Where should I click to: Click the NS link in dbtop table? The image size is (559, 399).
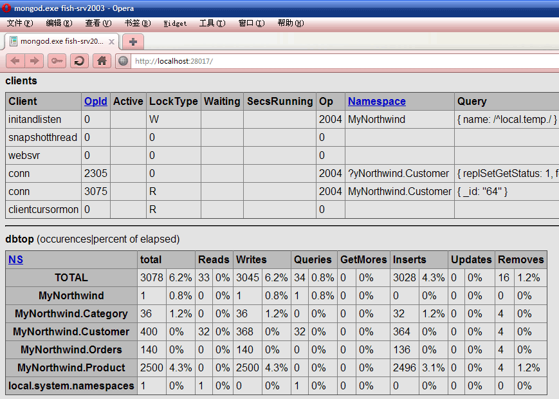coord(15,259)
